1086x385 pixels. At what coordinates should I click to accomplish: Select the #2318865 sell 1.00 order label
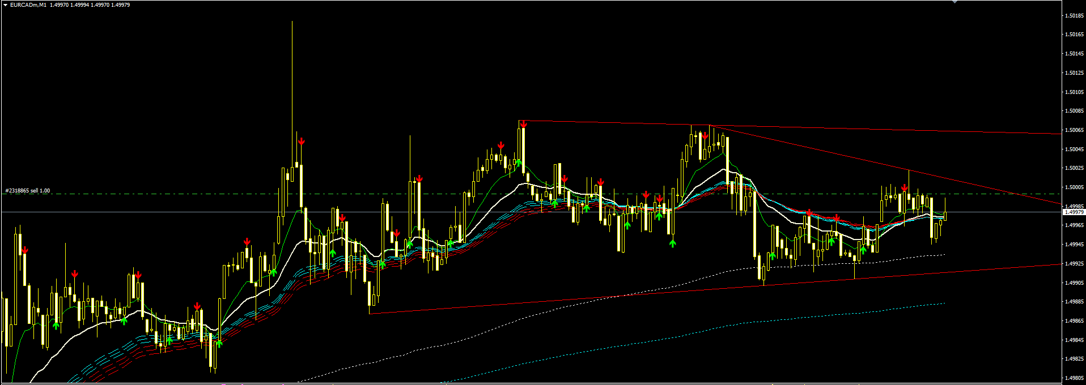pos(27,191)
